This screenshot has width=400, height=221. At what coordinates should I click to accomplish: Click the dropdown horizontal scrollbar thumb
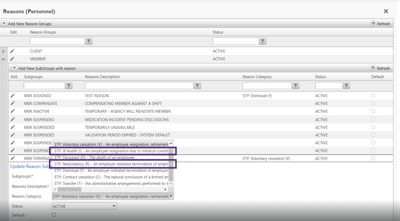click(69, 190)
